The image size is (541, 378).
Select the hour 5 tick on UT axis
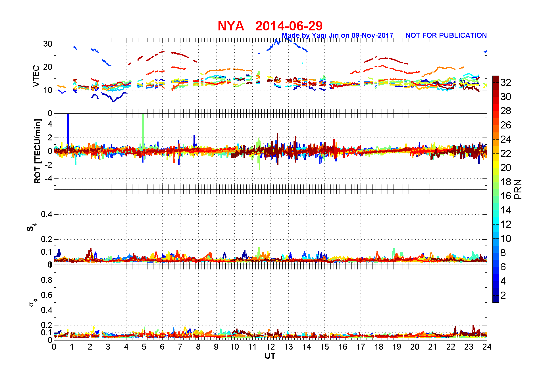click(144, 347)
